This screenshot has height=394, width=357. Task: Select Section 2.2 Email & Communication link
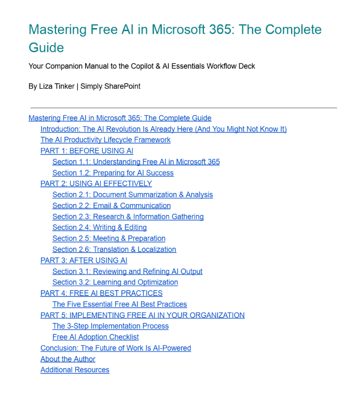coord(111,206)
